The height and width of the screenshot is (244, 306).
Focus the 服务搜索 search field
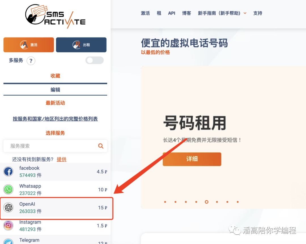pos(55,146)
